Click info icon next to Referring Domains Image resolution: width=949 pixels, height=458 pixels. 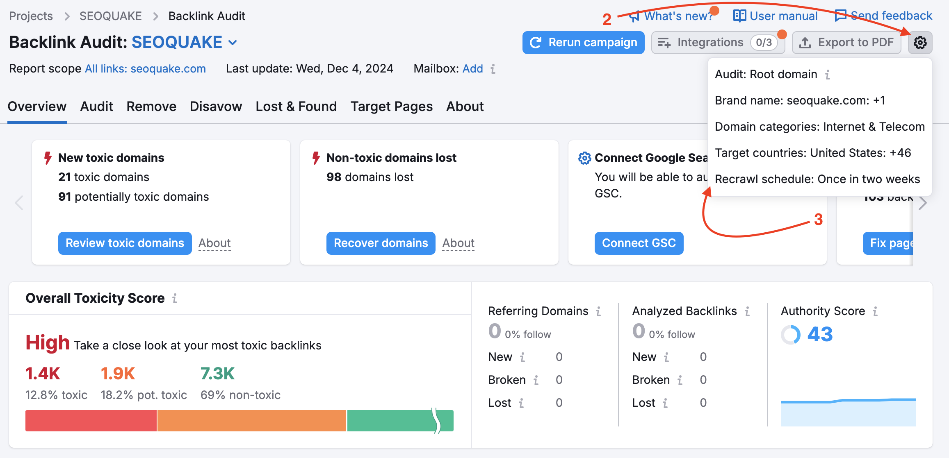pos(598,311)
